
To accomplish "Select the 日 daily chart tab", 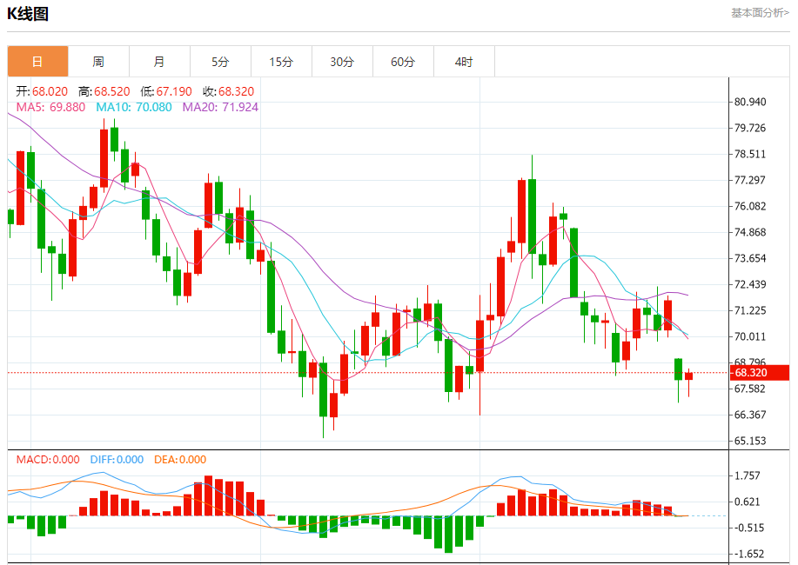I will click(x=37, y=62).
